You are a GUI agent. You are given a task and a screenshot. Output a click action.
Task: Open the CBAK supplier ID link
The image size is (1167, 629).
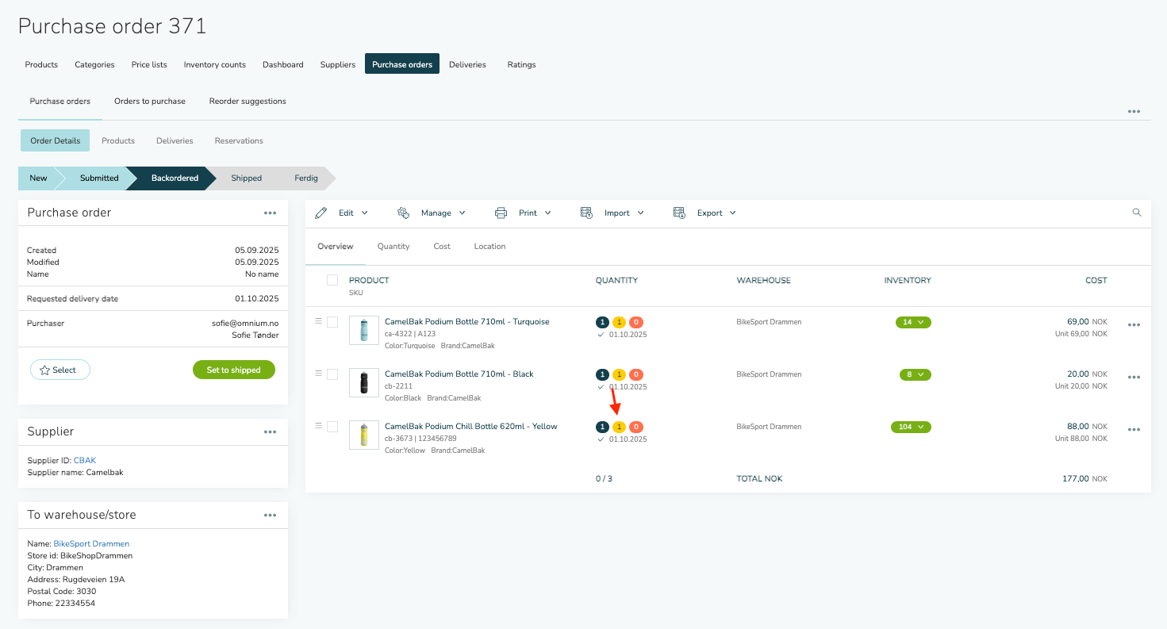point(85,460)
